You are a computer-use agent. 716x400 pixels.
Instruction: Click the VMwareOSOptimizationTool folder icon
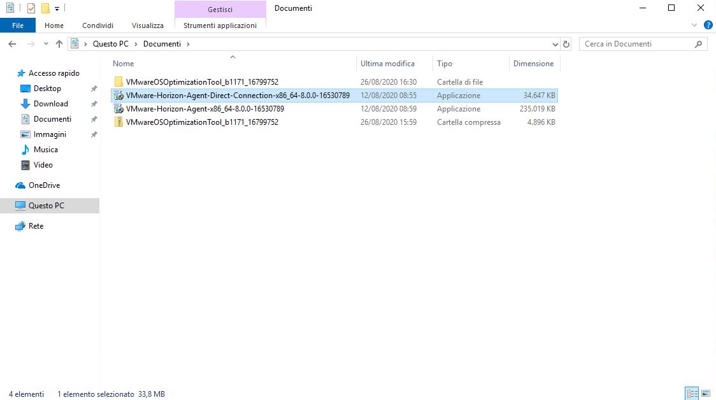(x=118, y=82)
